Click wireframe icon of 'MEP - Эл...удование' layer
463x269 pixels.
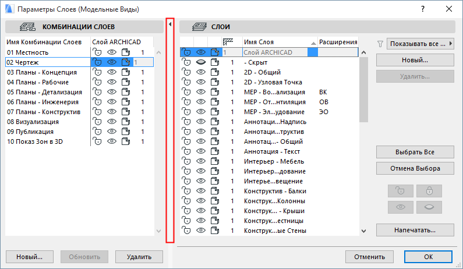pyautogui.click(x=215, y=112)
